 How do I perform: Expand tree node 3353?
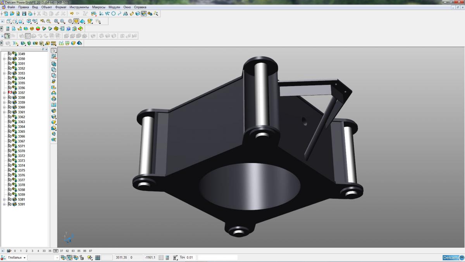coord(4,73)
